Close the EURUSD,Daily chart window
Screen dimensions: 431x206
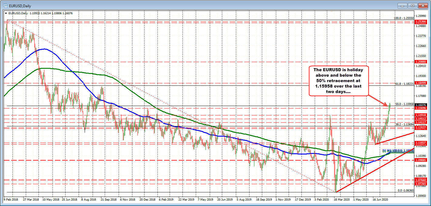click(x=423, y=5)
